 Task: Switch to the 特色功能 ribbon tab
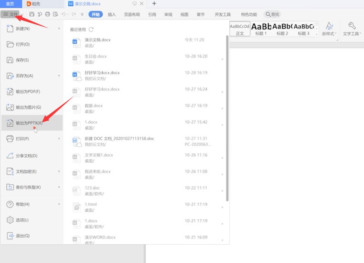point(249,14)
